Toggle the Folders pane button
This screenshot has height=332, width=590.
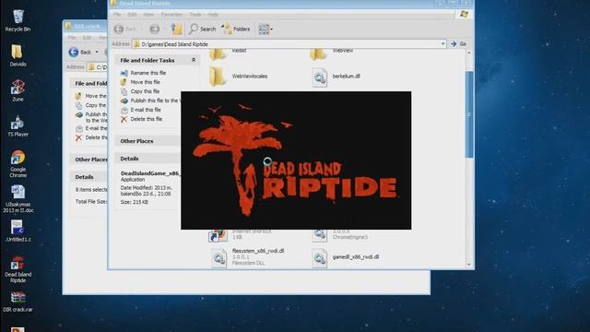pyautogui.click(x=236, y=29)
